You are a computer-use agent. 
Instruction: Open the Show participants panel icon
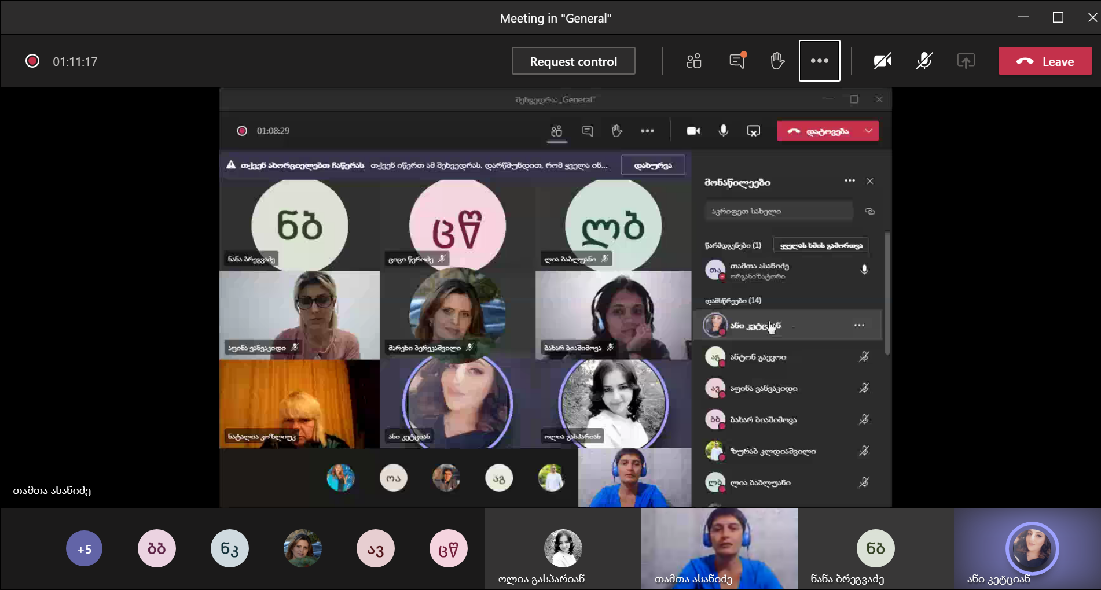pos(694,61)
